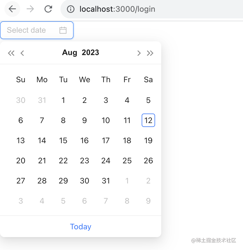
Task: Click the calendar icon in date input
Action: [x=63, y=30]
